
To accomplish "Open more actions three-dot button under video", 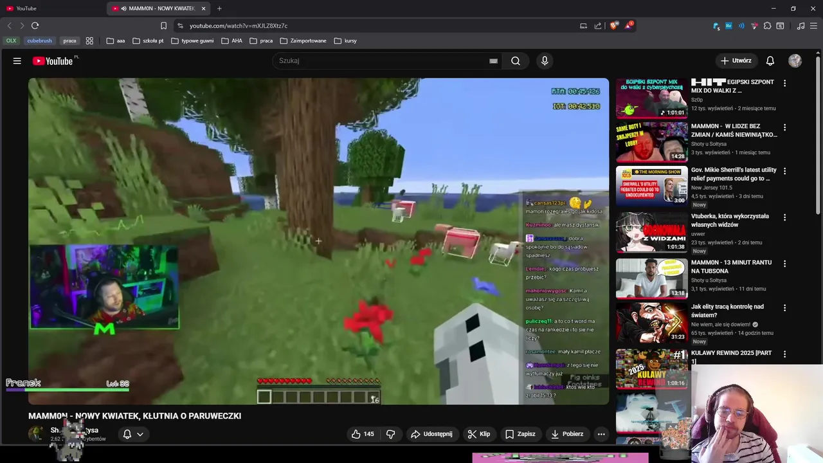I will pyautogui.click(x=601, y=434).
